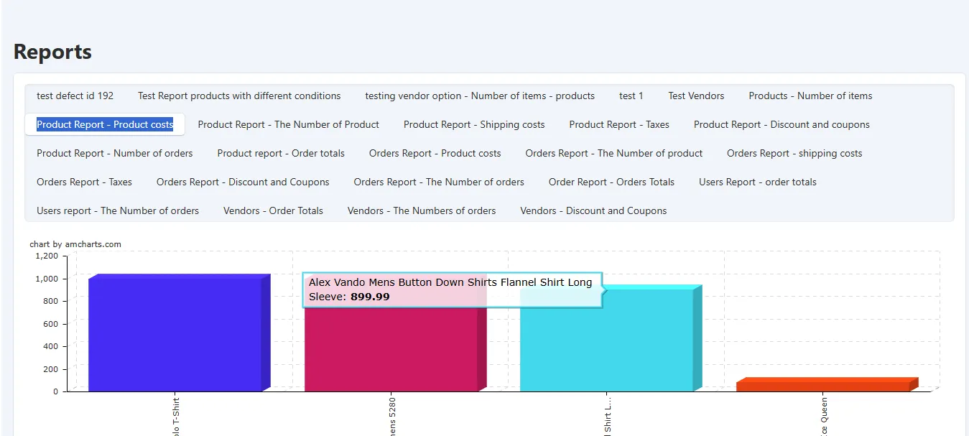Viewport: 969px width, 436px height.
Task: Open 'Orders Report - Product costs' tab
Action: click(x=435, y=153)
